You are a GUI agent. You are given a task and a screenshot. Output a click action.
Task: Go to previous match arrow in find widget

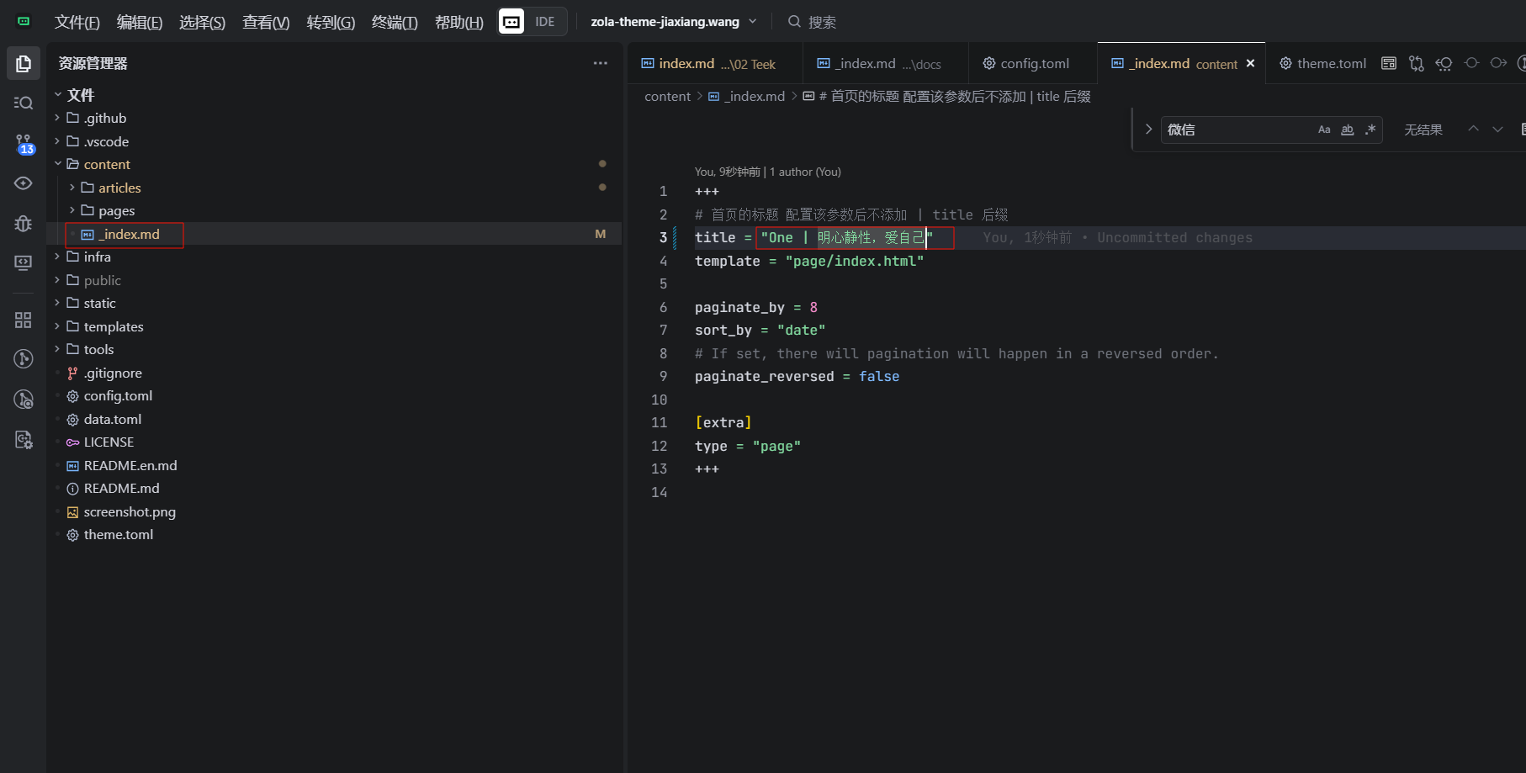[1473, 129]
